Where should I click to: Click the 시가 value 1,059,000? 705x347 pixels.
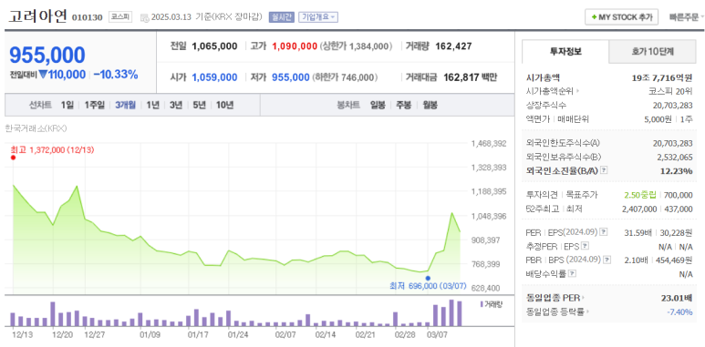click(214, 77)
